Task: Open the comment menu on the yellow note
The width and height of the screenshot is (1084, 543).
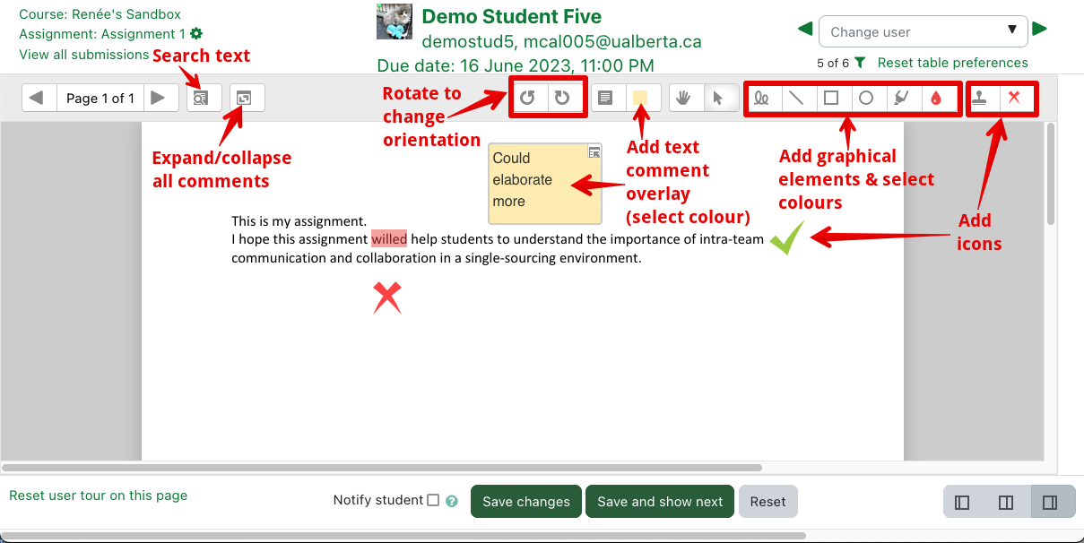Action: click(594, 152)
